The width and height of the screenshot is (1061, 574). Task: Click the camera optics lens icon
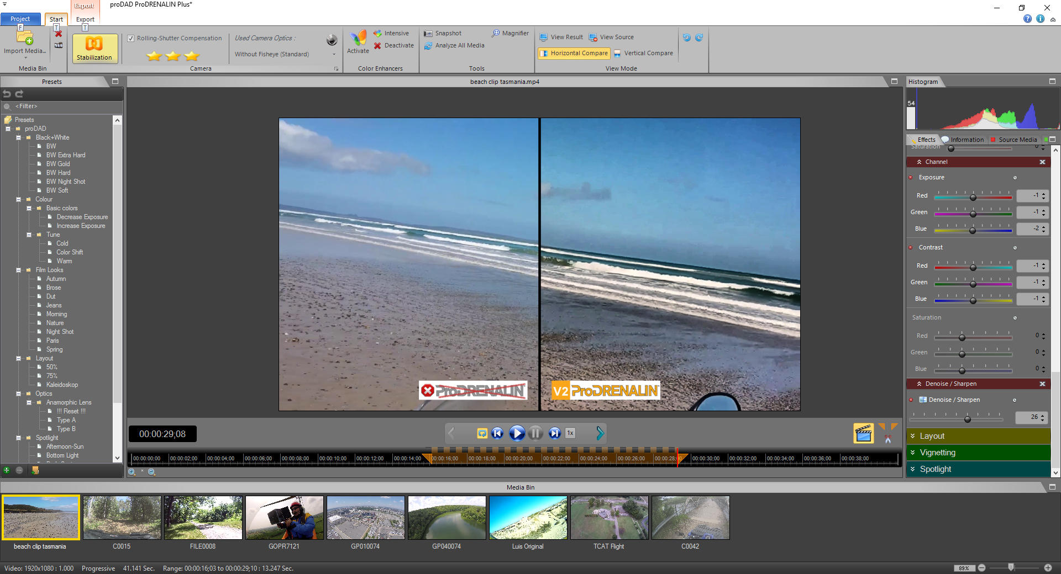[x=332, y=40]
